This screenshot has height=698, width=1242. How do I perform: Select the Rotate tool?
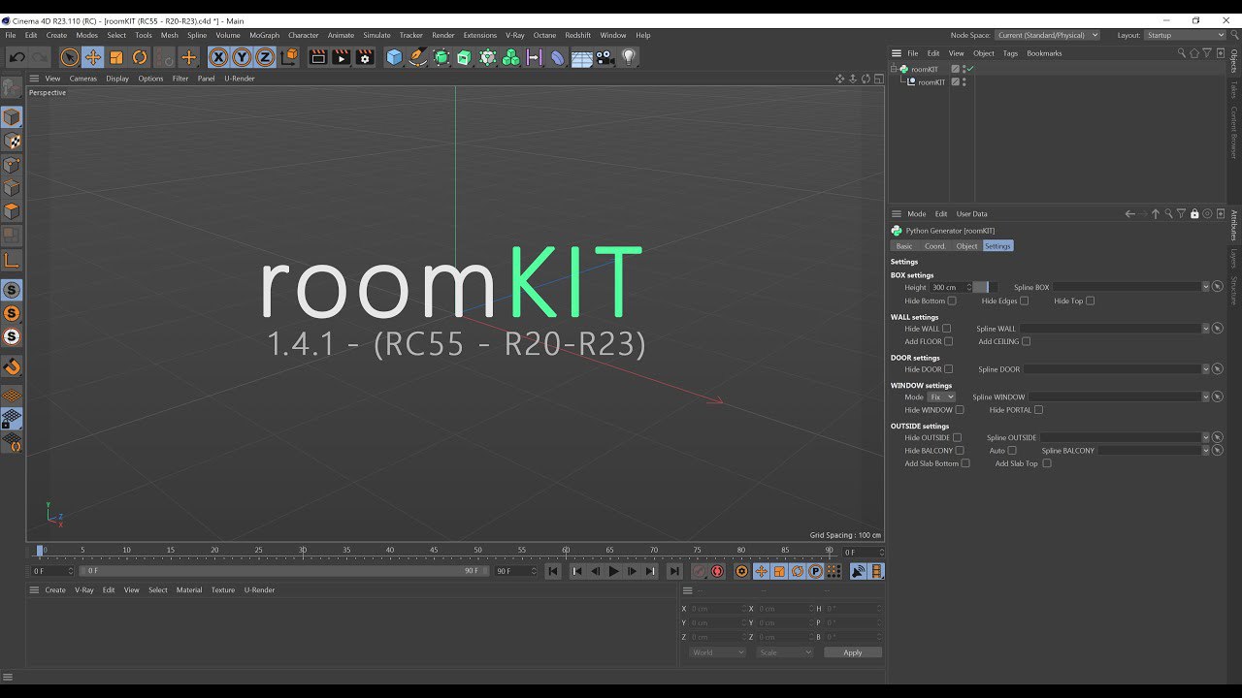pos(140,57)
